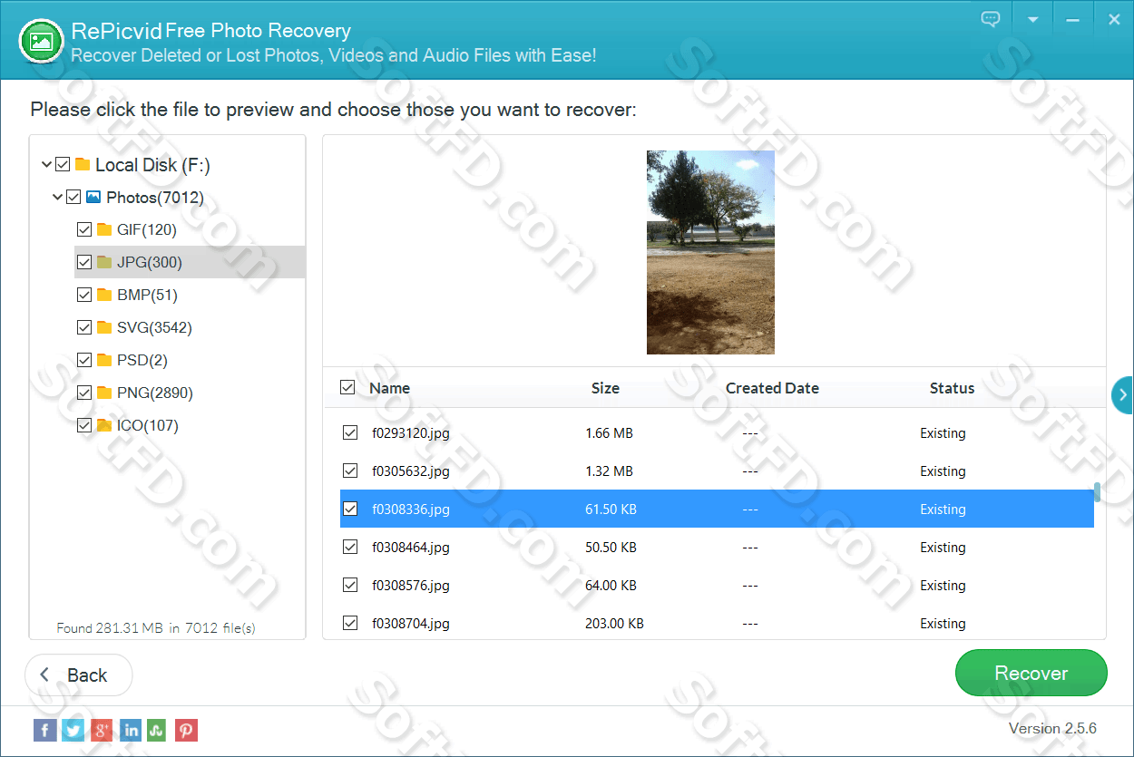Share on Google Plus icon
The height and width of the screenshot is (757, 1134).
coord(102,730)
